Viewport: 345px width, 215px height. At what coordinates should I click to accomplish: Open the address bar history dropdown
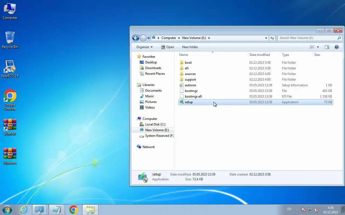(x=266, y=38)
